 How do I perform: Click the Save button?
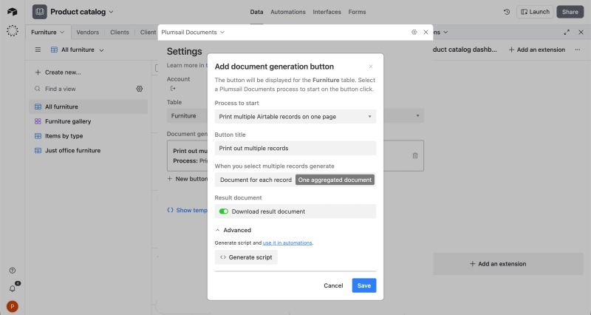pyautogui.click(x=363, y=285)
